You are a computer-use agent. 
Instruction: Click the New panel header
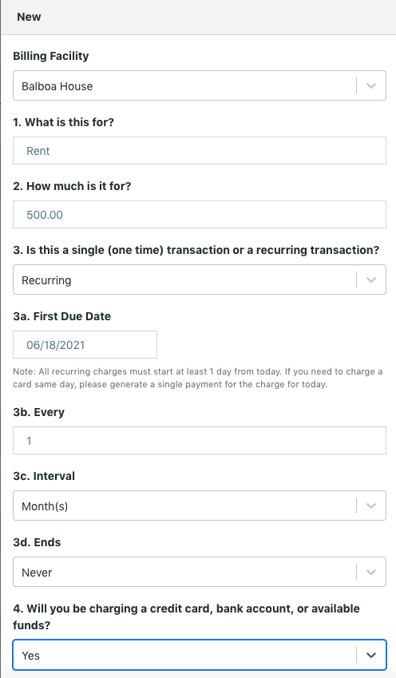point(199,17)
